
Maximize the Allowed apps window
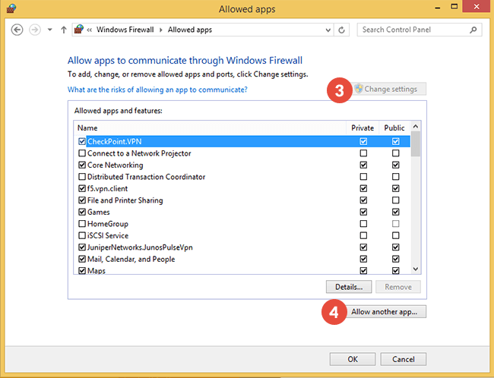click(x=454, y=7)
